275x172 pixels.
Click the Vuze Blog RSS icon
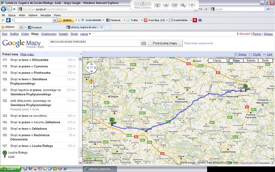coord(146,20)
